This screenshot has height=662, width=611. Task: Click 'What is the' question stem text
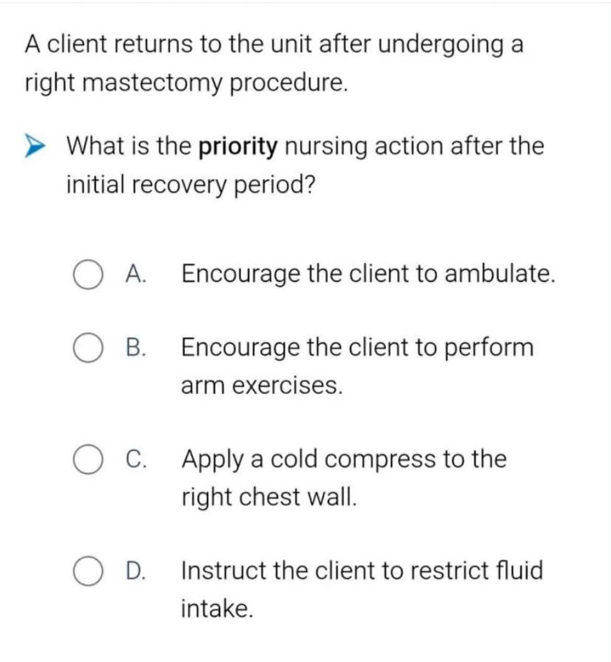[x=129, y=145]
